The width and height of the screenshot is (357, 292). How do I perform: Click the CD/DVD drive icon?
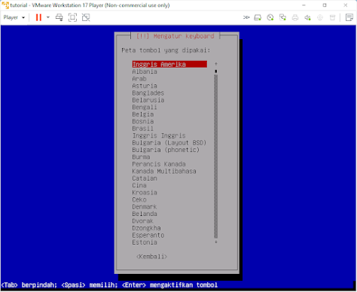[270, 17]
